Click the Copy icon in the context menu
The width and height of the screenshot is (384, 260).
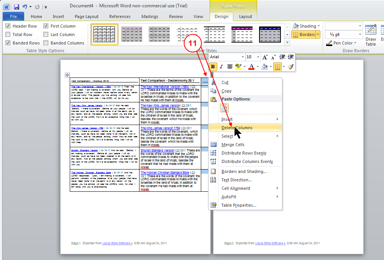pyautogui.click(x=213, y=91)
